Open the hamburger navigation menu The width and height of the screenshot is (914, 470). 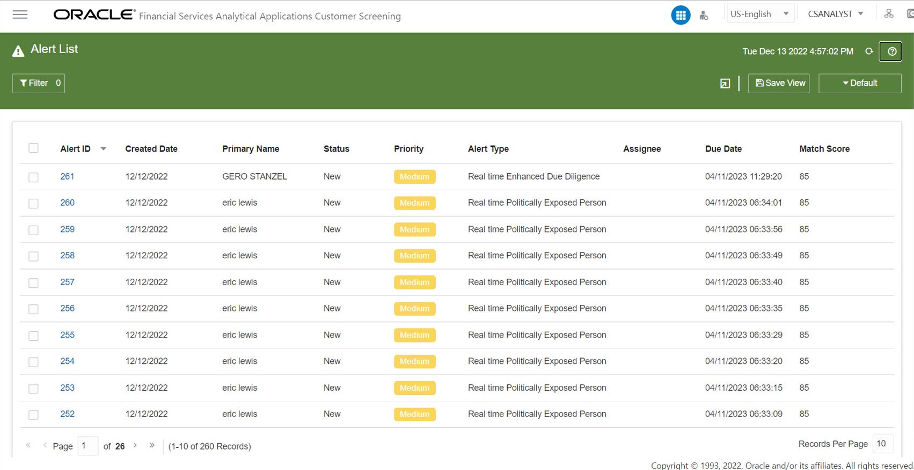tap(20, 14)
